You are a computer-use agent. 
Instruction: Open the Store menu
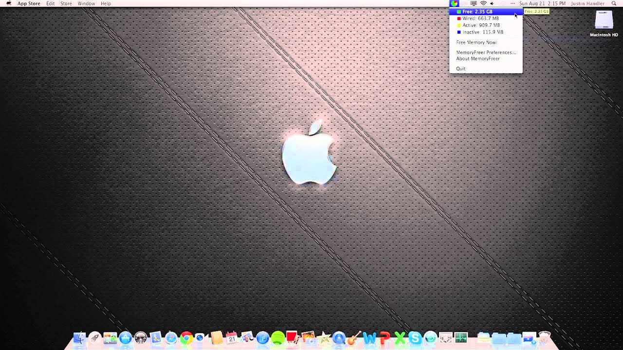[x=66, y=3]
